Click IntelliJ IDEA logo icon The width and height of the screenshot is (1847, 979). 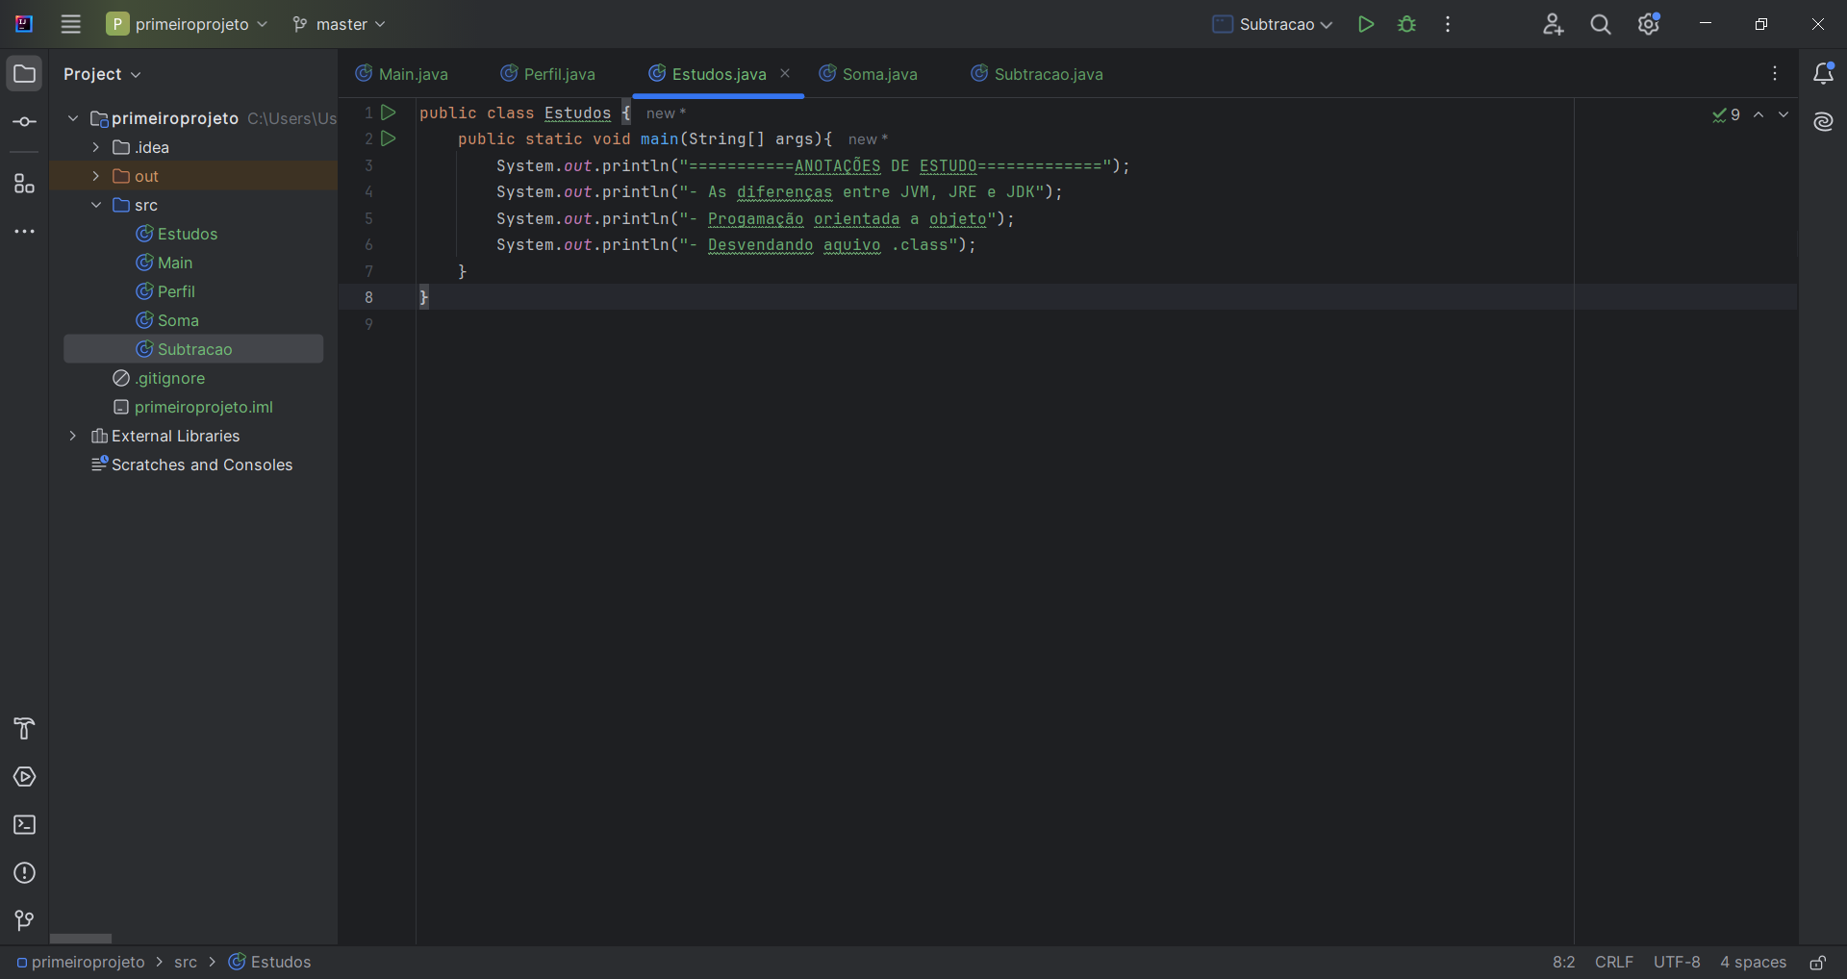pyautogui.click(x=24, y=24)
